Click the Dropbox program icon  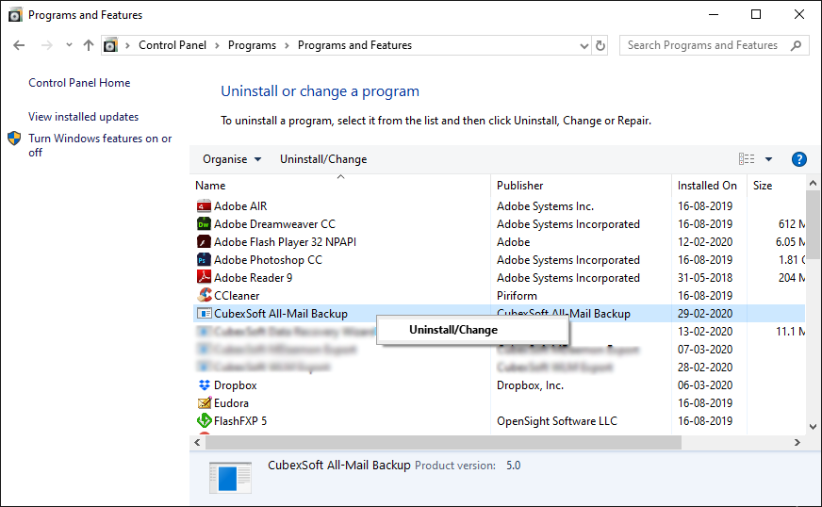click(x=204, y=385)
